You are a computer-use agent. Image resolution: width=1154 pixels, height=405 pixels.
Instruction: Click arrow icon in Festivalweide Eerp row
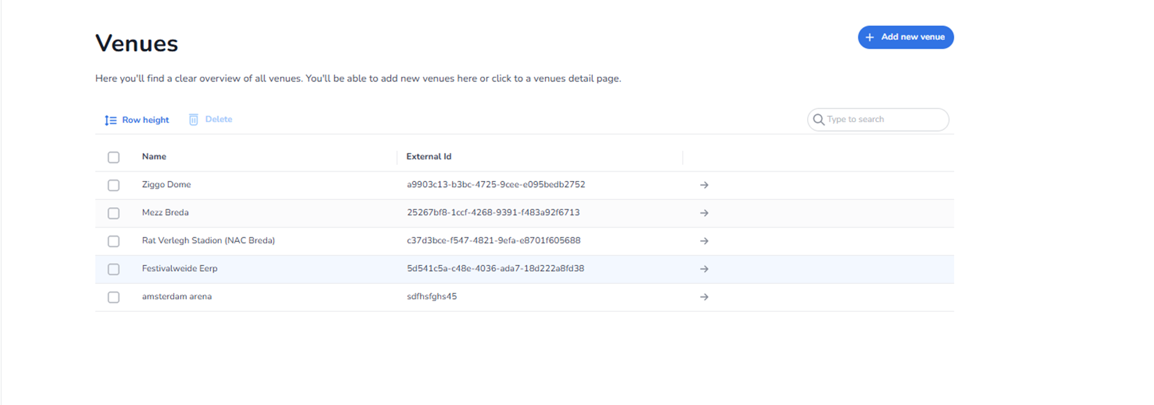[704, 269]
